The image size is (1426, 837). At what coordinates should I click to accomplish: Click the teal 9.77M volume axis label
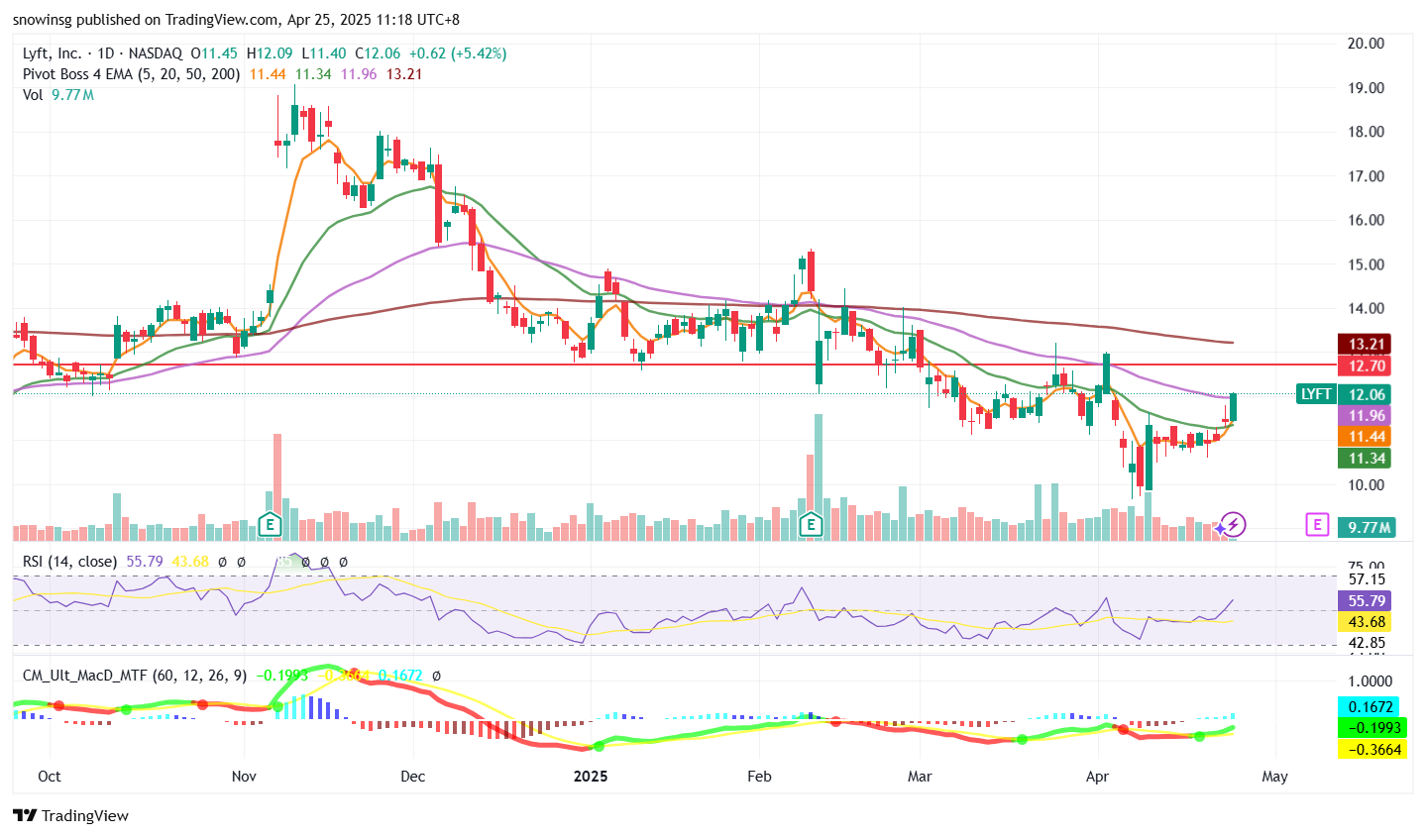point(1367,528)
